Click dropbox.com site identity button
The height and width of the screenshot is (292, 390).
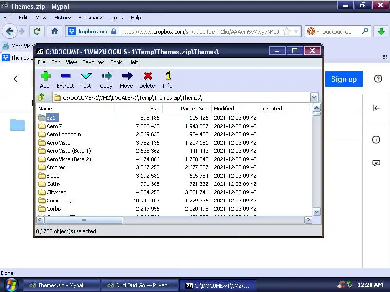[92, 31]
